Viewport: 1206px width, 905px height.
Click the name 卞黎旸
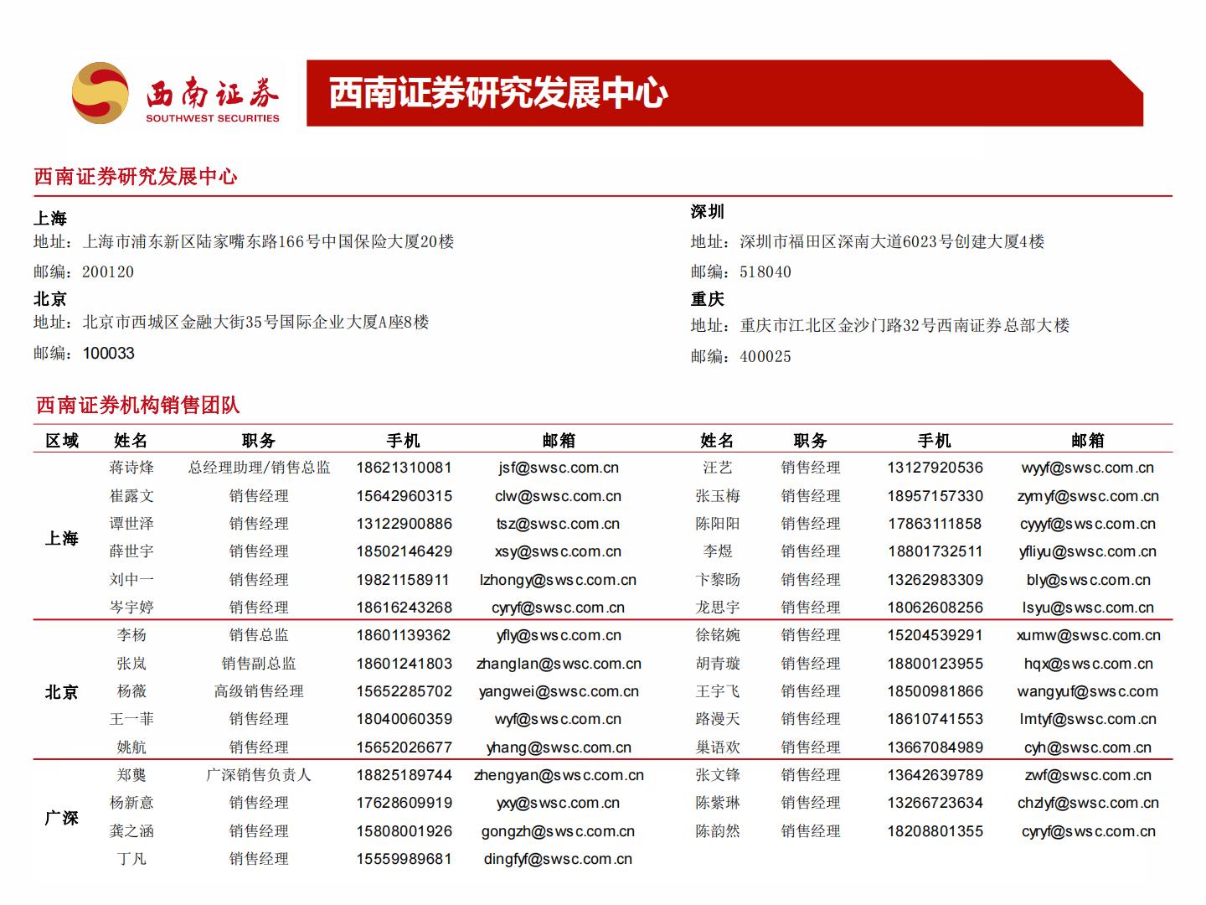[718, 580]
